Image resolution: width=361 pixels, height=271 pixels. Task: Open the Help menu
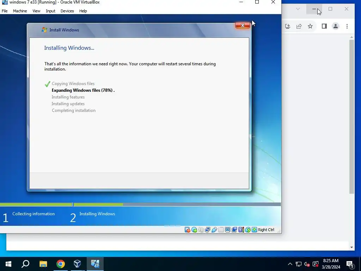[x=83, y=11]
